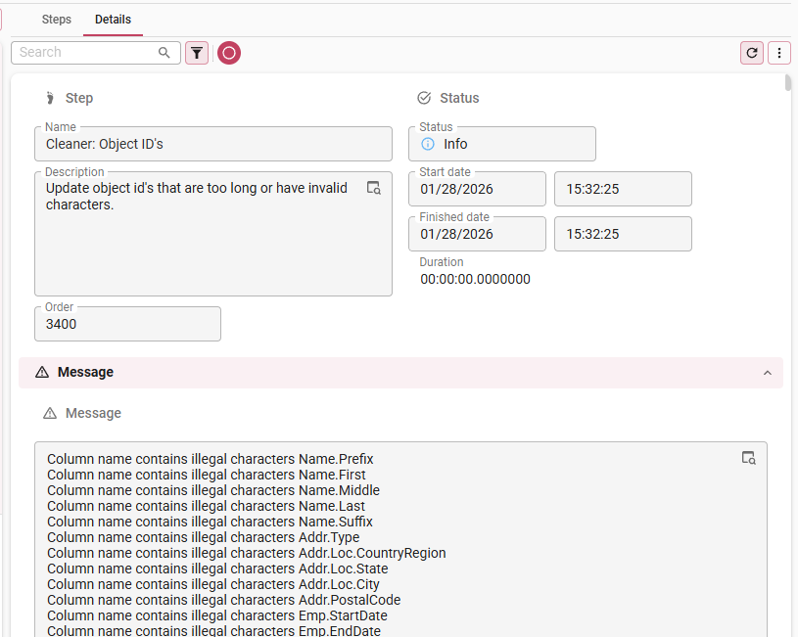The image size is (798, 637).
Task: Select the Details tab
Action: [x=113, y=20]
